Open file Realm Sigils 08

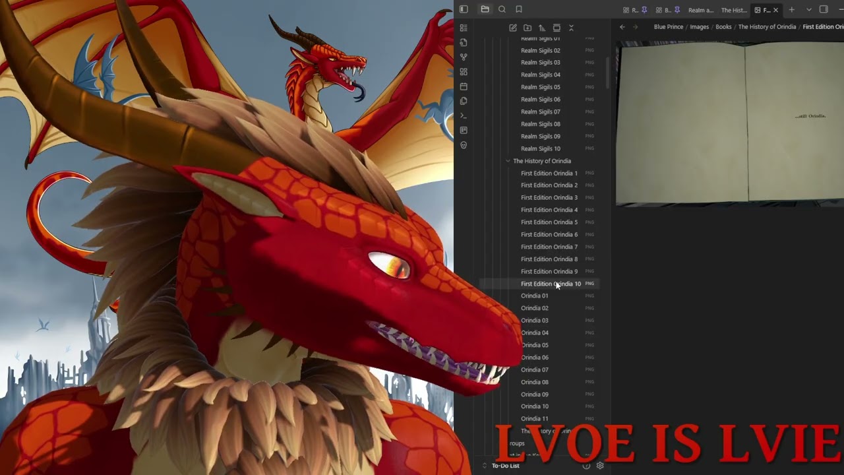541,124
